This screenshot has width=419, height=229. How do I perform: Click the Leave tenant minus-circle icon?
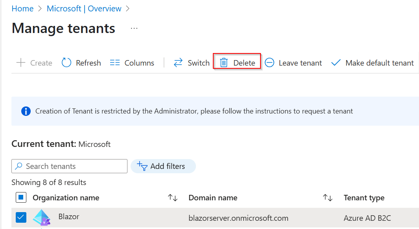[269, 63]
